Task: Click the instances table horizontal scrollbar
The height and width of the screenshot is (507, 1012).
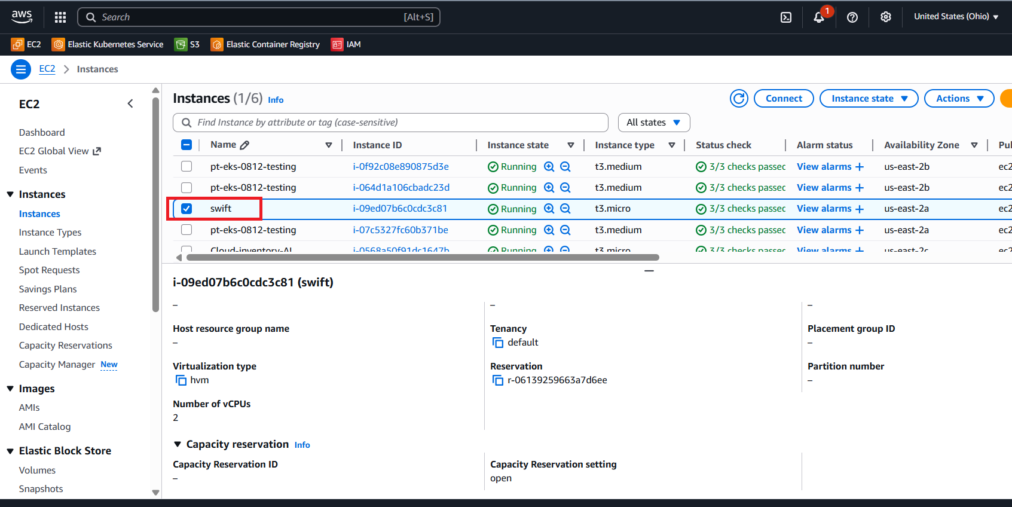Action: [423, 258]
